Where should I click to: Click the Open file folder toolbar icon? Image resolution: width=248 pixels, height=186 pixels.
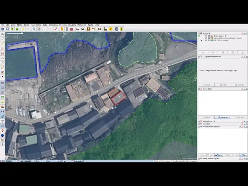click(3, 29)
